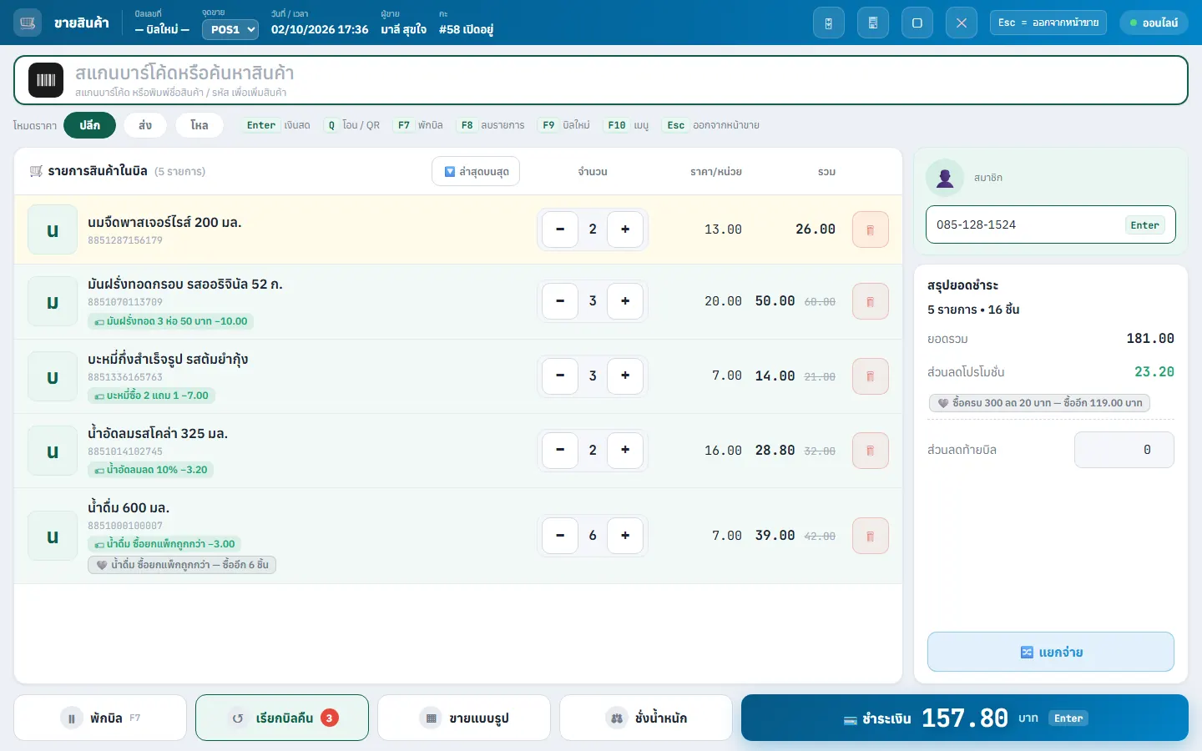
Task: Toggle the ล่าสุดบนสุด sort order button
Action: [476, 171]
